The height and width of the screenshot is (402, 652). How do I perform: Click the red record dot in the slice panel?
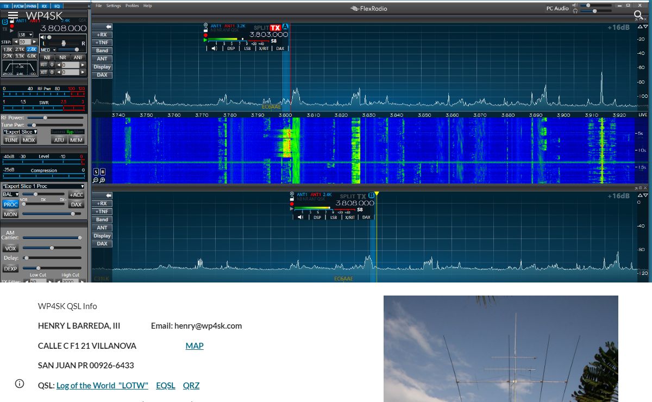pyautogui.click(x=12, y=26)
